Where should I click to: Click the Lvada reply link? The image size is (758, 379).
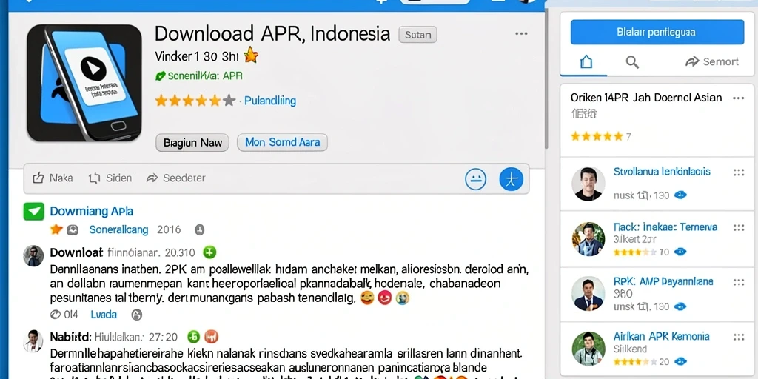[104, 315]
